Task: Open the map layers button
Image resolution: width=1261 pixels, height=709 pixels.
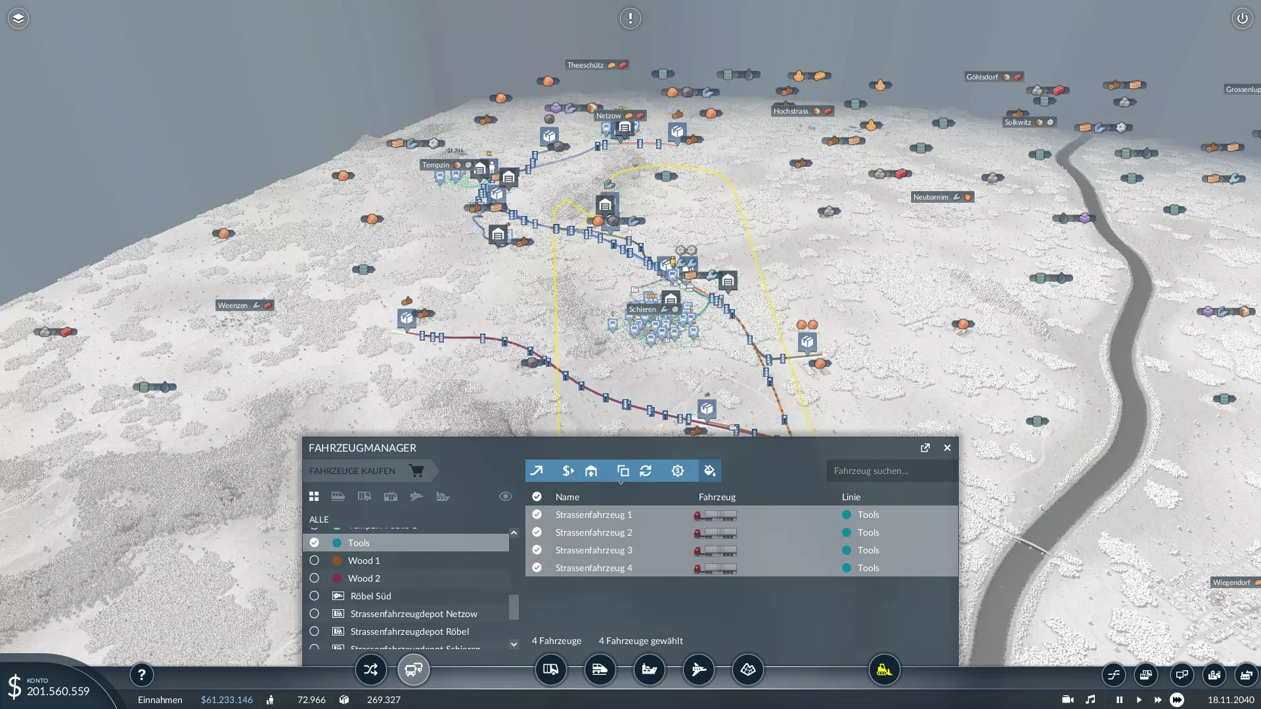Action: click(18, 18)
